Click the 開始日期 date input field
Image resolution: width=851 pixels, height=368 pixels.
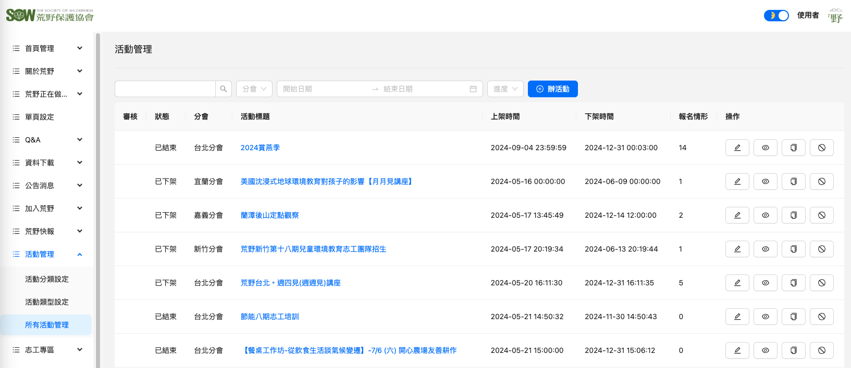(323, 89)
